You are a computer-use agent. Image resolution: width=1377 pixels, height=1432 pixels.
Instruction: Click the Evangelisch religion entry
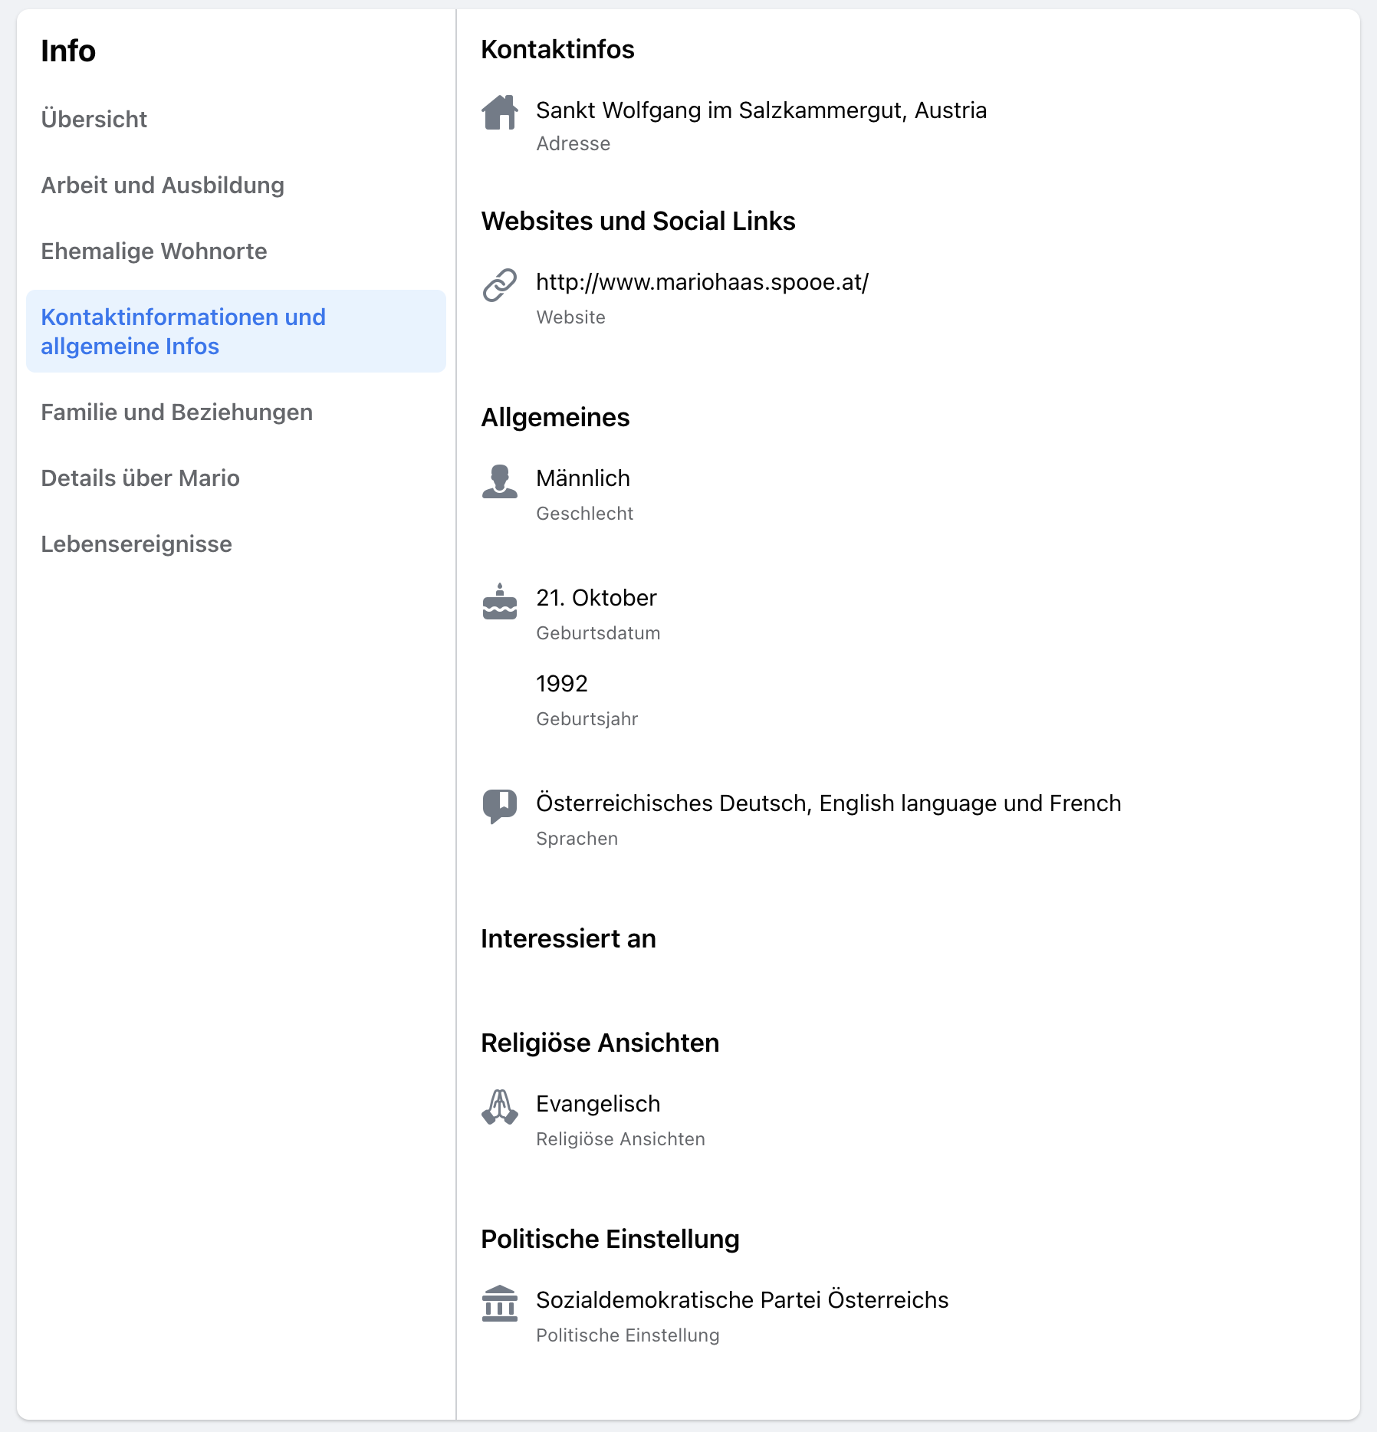tap(598, 1104)
